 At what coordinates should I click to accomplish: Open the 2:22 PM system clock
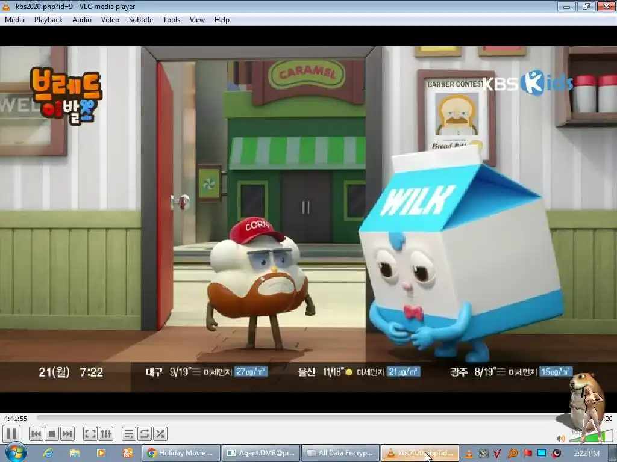(586, 454)
